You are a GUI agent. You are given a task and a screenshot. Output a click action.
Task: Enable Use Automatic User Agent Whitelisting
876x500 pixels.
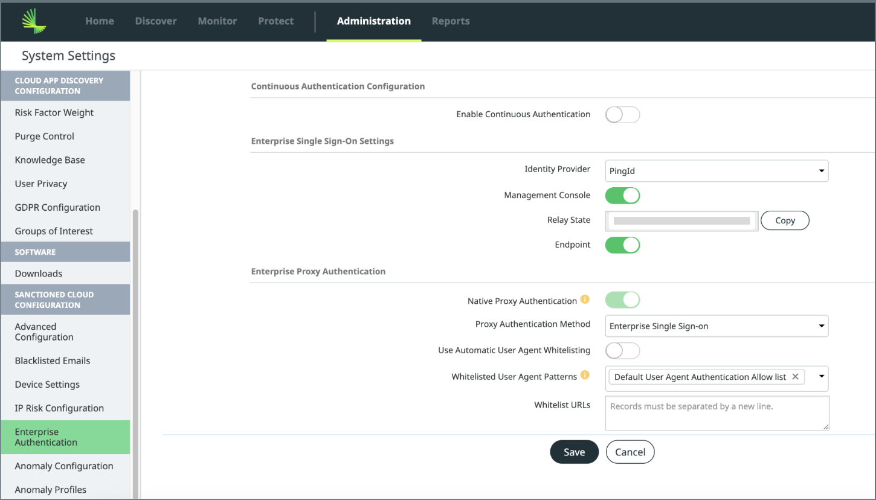[x=622, y=350]
